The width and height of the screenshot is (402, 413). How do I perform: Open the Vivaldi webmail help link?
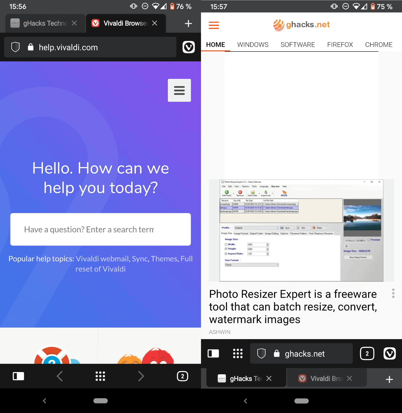click(102, 259)
